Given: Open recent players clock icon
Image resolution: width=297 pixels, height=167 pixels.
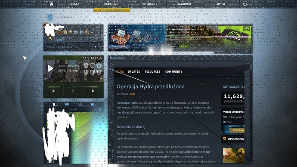Looking at the screenshot, I should pos(80,104).
